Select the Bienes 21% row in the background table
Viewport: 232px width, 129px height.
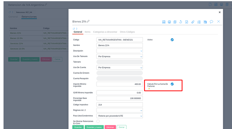39,33
